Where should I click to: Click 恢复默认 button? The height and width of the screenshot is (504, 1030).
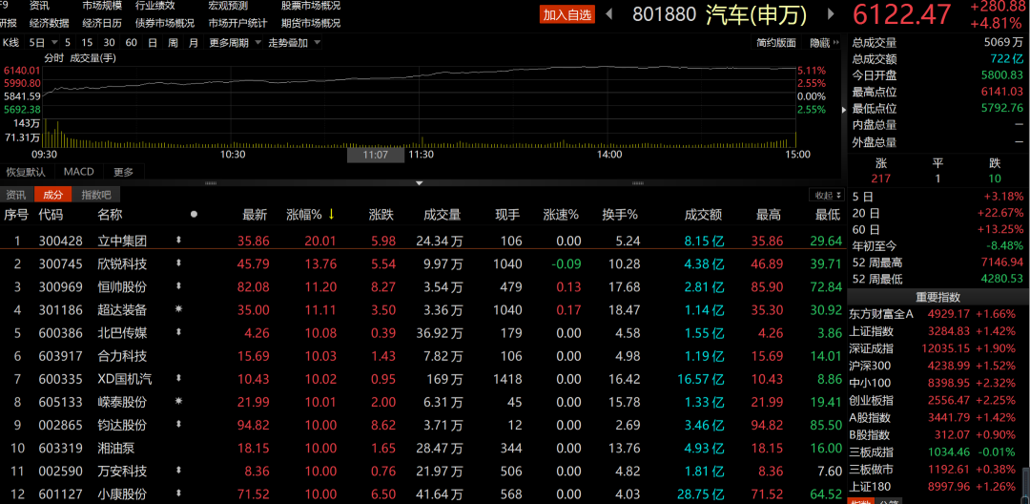27,172
